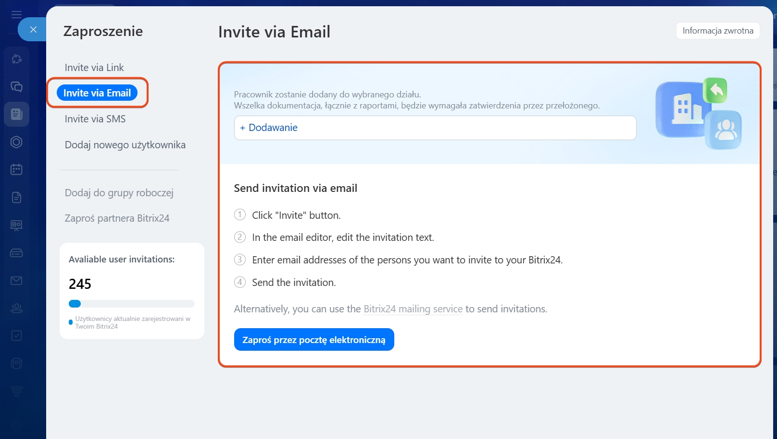The height and width of the screenshot is (439, 777).
Task: Select the Invite via Email tab
Action: click(x=97, y=93)
